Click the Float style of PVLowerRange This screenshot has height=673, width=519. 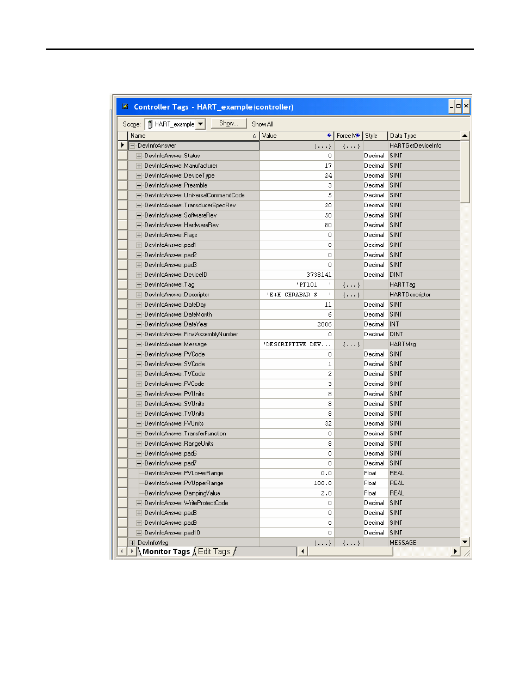tap(375, 474)
